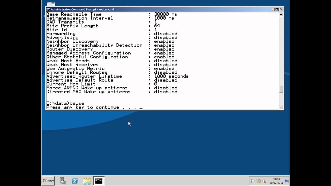331x186 pixels.
Task: Click the 'Neighbor Discovery' label
Action: coord(72,41)
